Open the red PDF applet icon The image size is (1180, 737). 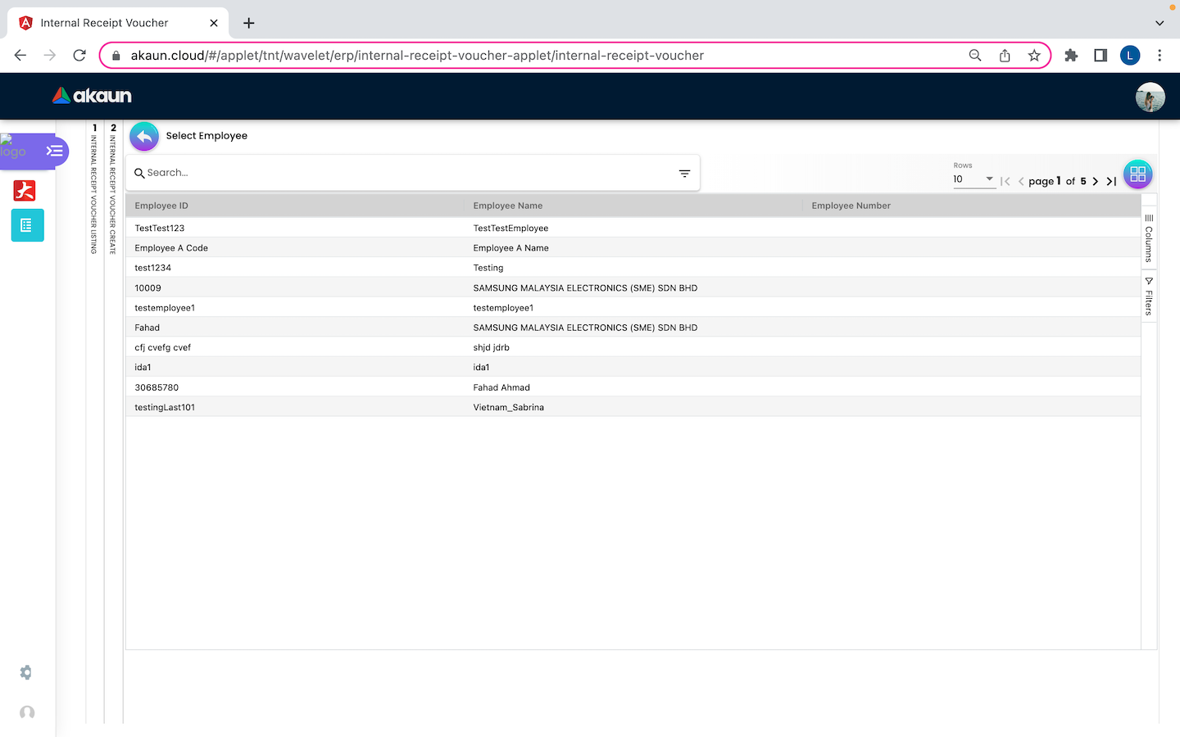(25, 190)
